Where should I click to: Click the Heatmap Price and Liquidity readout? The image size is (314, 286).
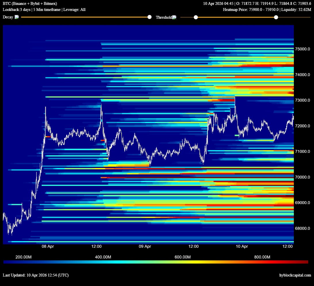pyautogui.click(x=267, y=10)
